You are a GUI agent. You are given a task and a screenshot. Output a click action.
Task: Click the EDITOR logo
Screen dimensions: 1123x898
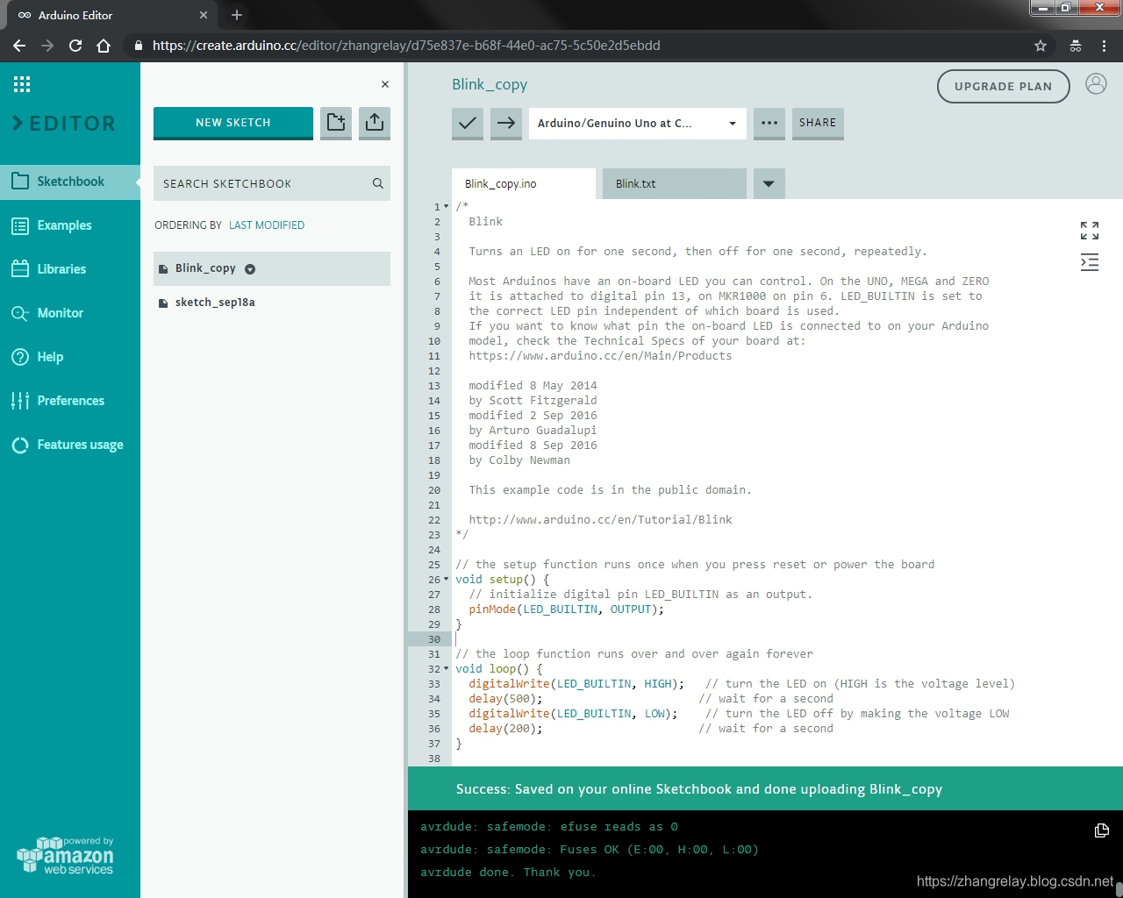coord(64,124)
